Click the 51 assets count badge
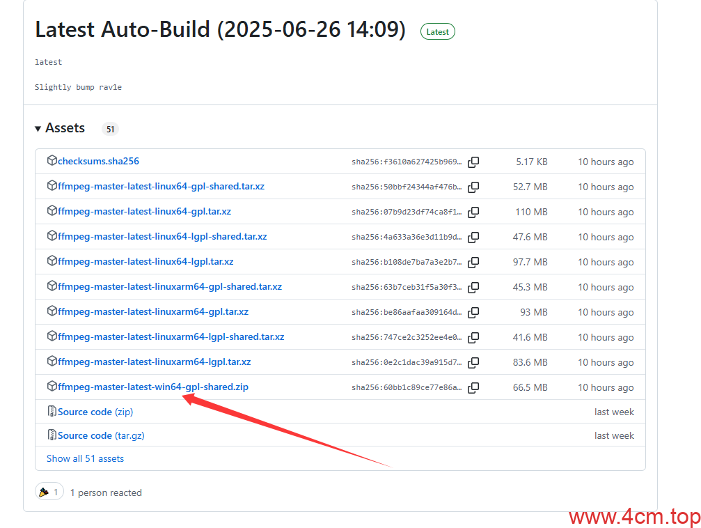 coord(111,130)
